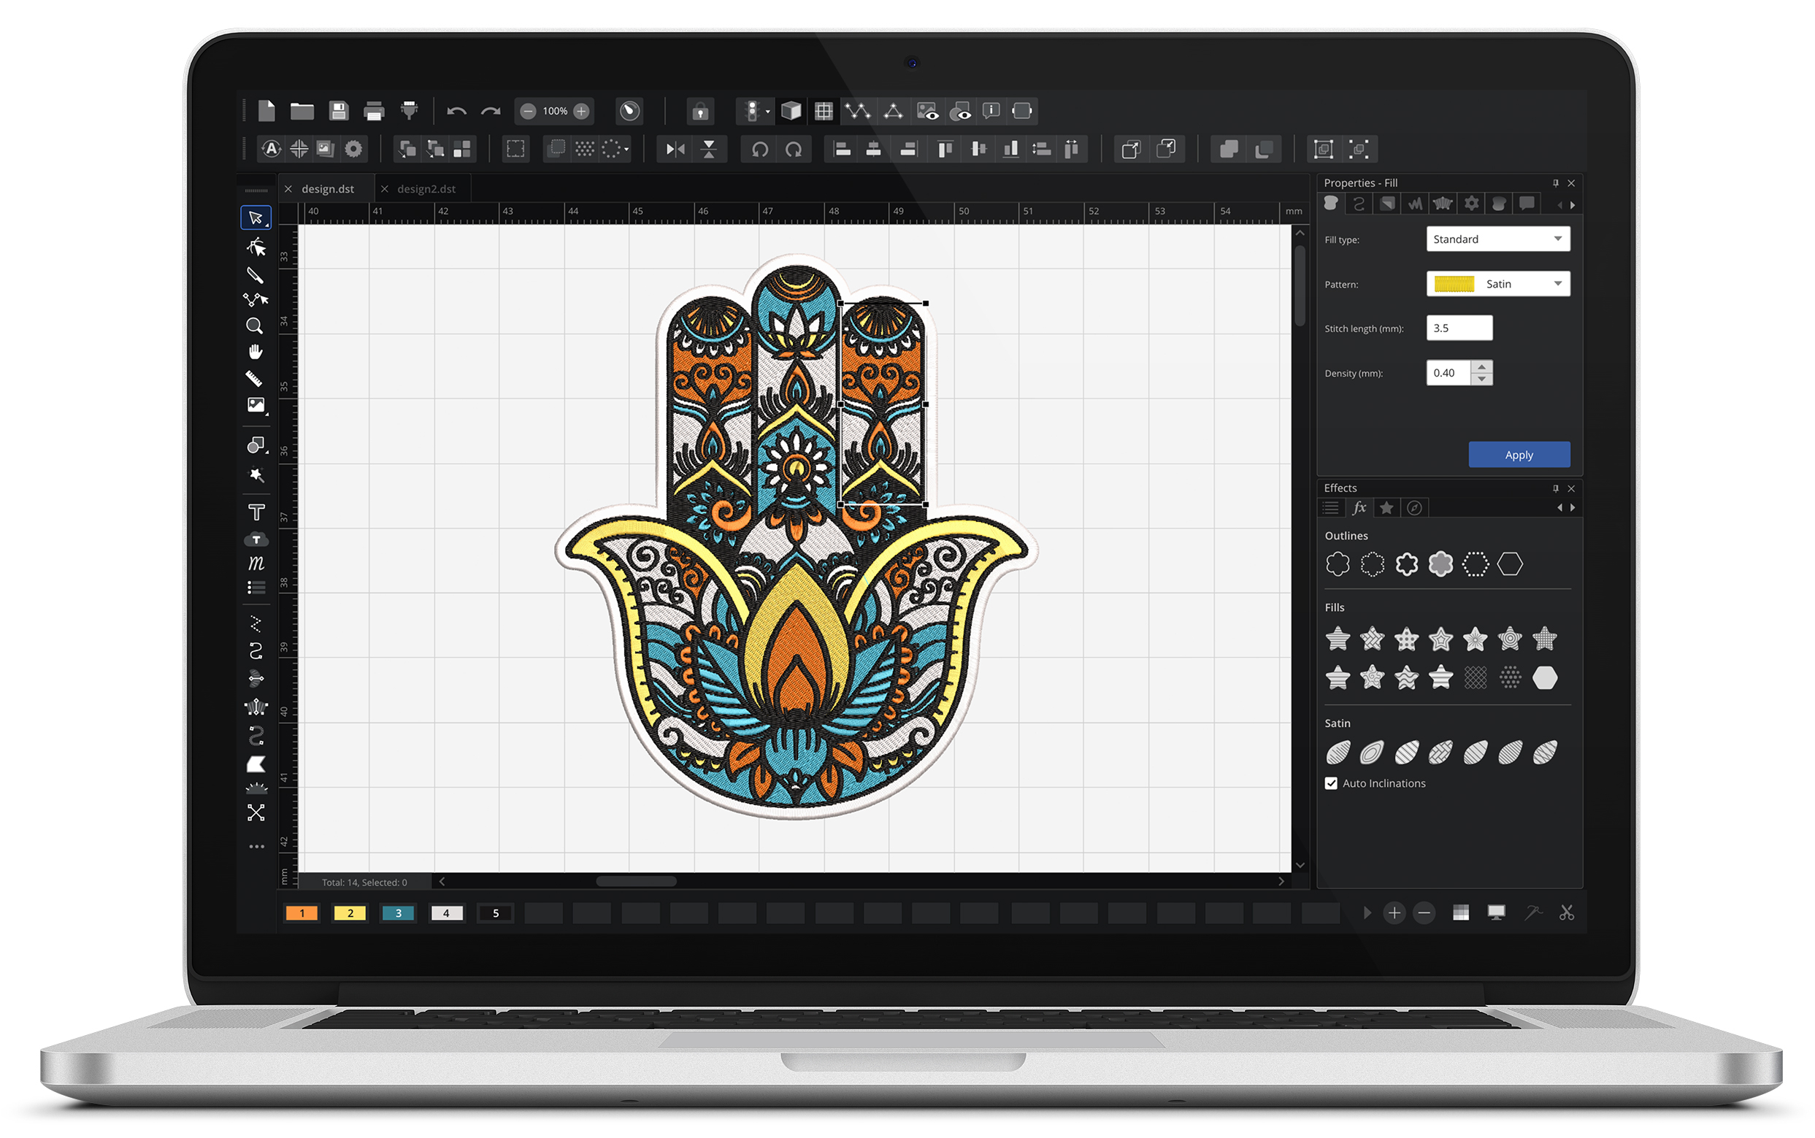Click the lock icon in top toolbar
Screen dimensions: 1815x1138
[700, 112]
